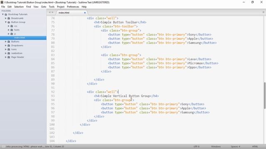Open the Edit menu
Image resolution: width=266 pixels, height=149 pixels.
(x=10, y=7)
